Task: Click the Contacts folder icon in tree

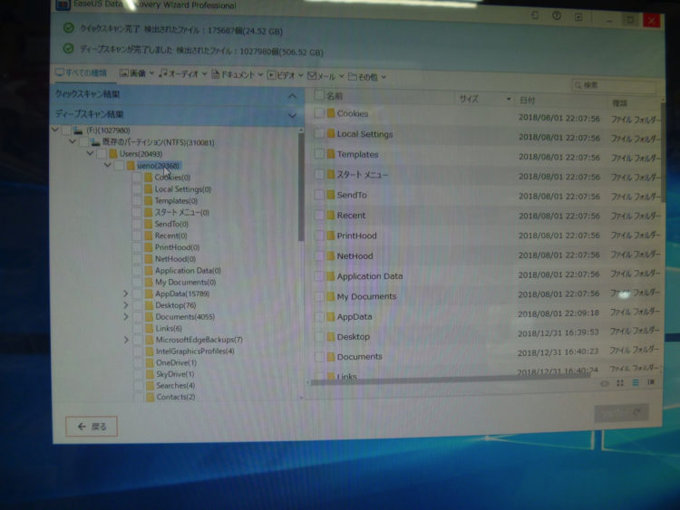Action: (150, 397)
